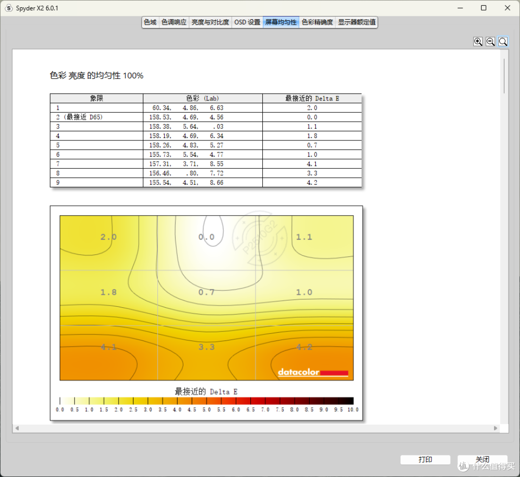
Task: Select the OSD 设置 tab
Action: 247,22
